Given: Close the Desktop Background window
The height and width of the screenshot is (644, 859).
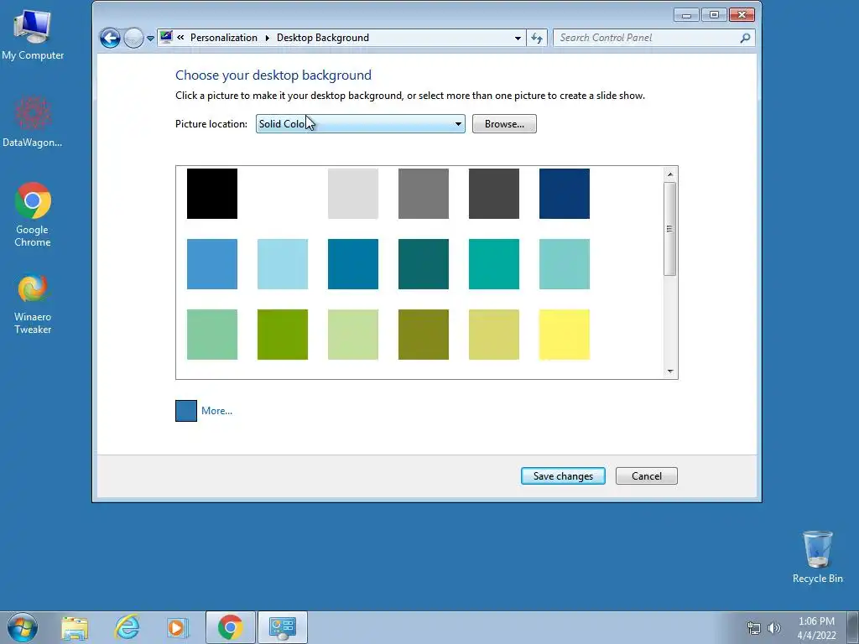Looking at the screenshot, I should point(742,15).
